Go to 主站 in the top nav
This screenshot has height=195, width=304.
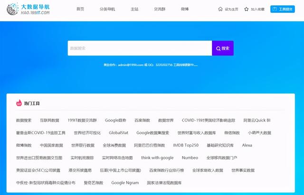coord(134,9)
